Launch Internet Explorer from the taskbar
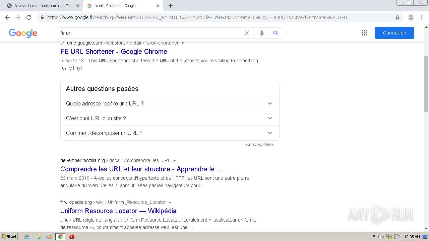Image resolution: width=429 pixels, height=241 pixels. pos(27,237)
